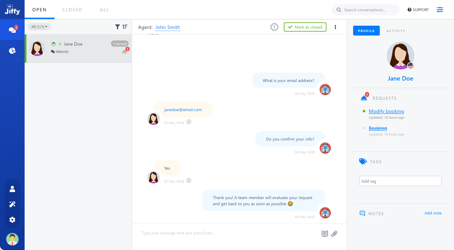The width and height of the screenshot is (454, 250).
Task: Switch to the CLOSED conversations tab
Action: coord(72,10)
